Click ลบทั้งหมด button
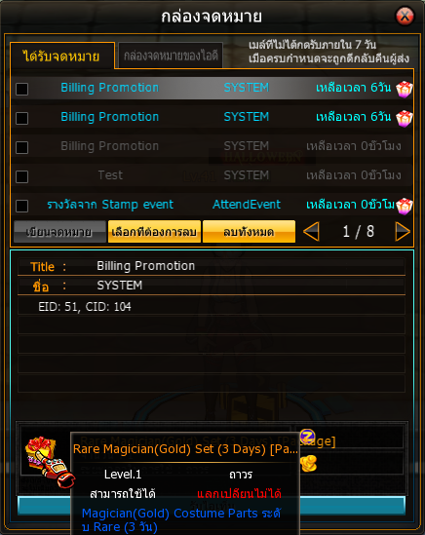 pos(249,232)
